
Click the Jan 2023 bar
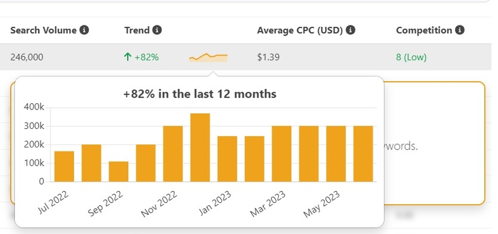227,159
